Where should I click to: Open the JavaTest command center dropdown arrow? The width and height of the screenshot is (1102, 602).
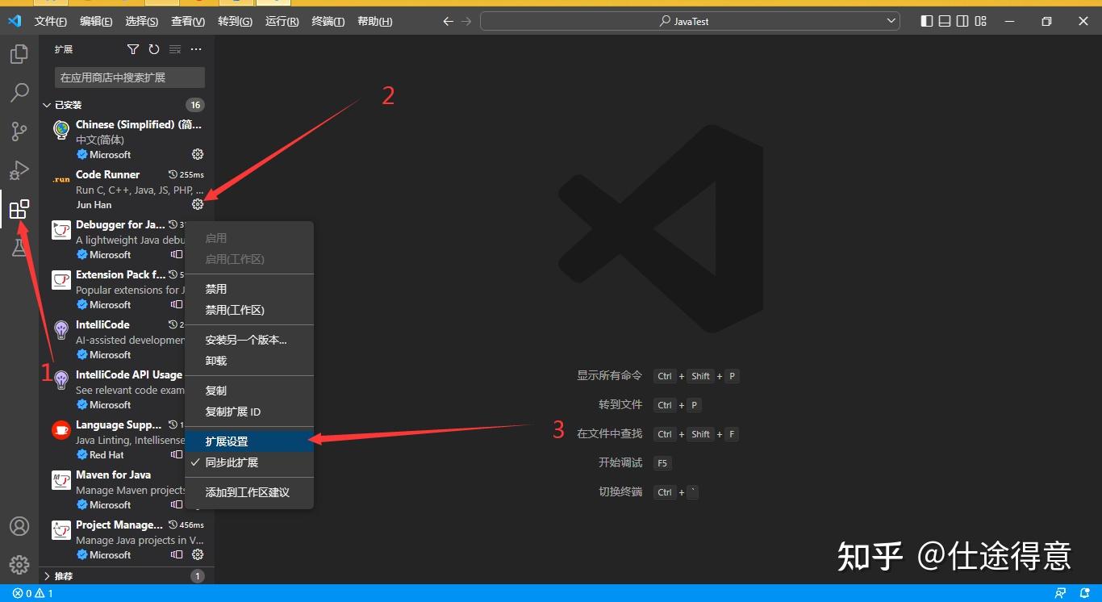point(891,21)
